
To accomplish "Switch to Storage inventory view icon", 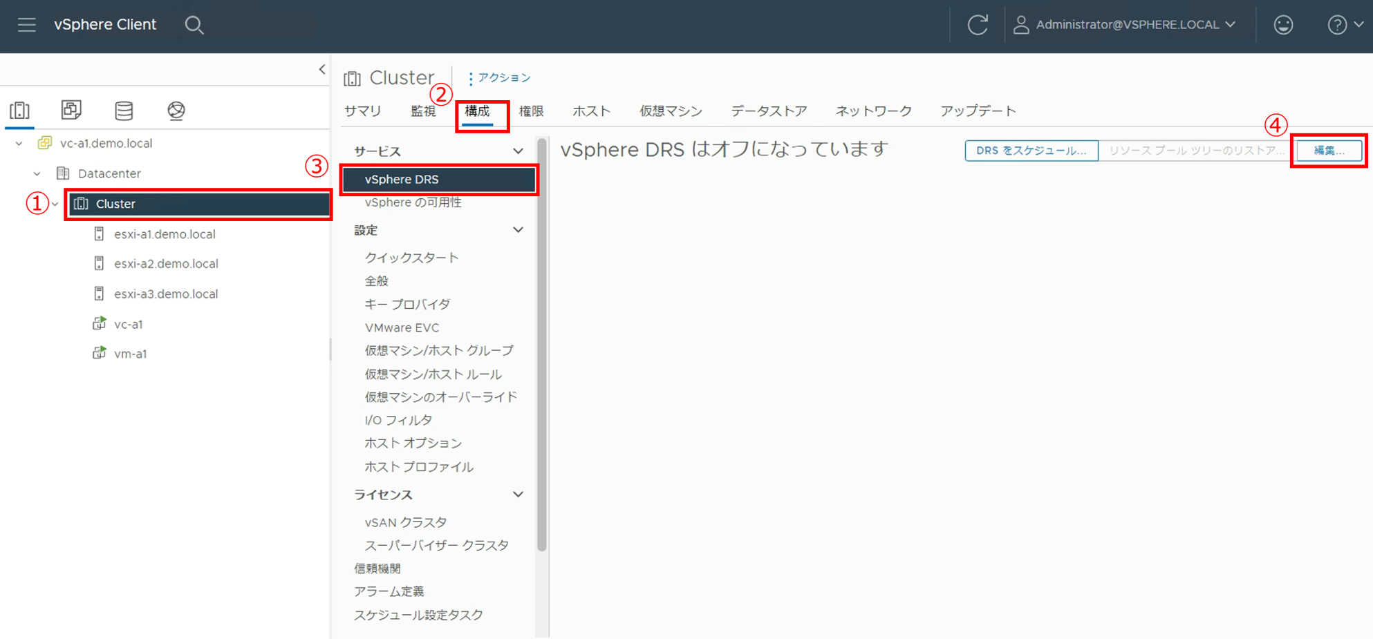I will pyautogui.click(x=124, y=111).
